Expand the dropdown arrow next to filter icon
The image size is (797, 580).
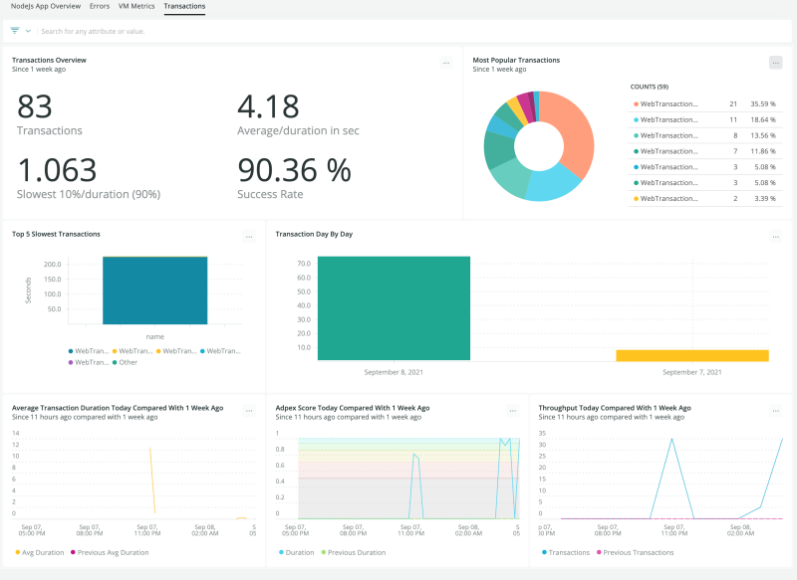[26, 31]
